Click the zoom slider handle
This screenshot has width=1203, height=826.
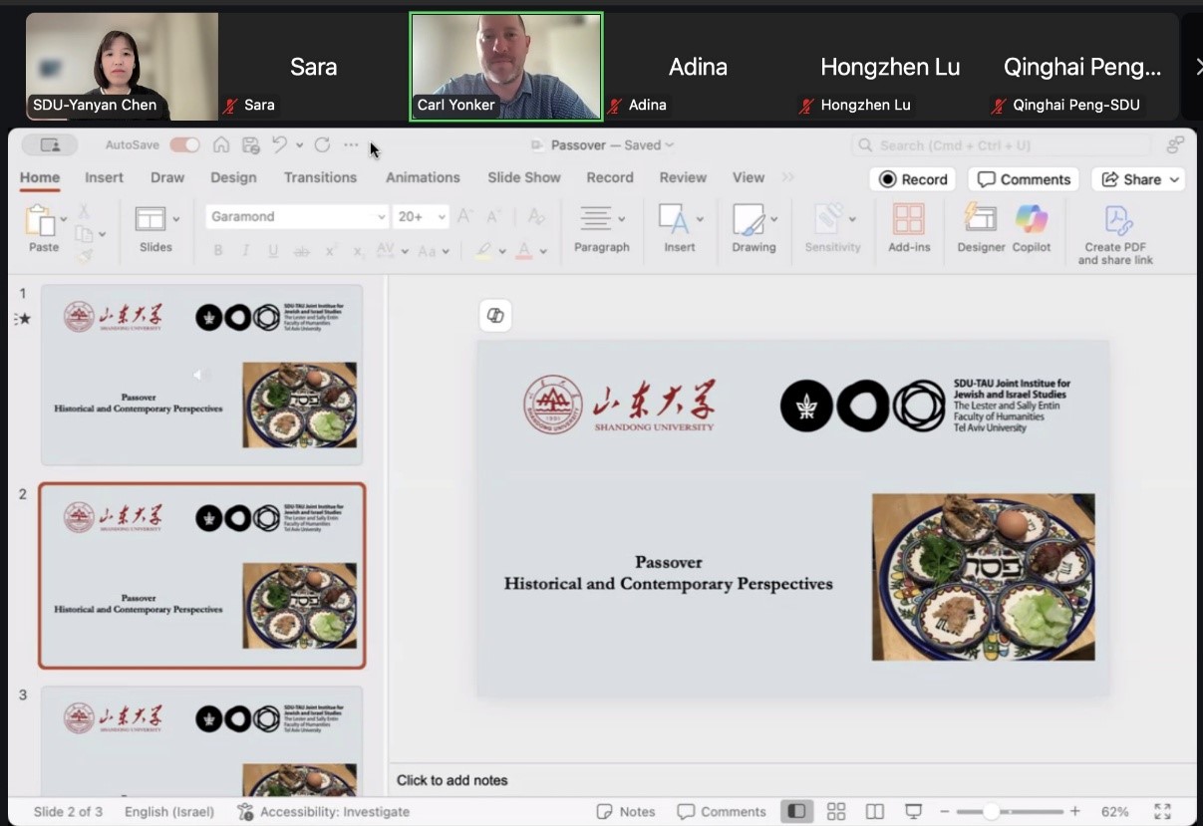(991, 811)
